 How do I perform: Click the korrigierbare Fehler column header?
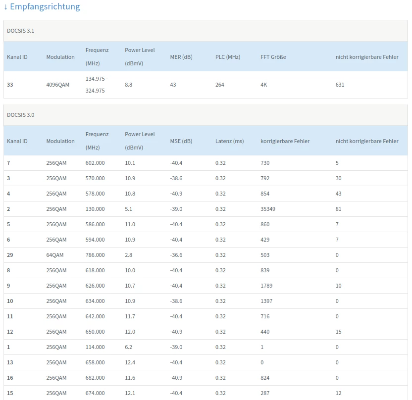(285, 141)
